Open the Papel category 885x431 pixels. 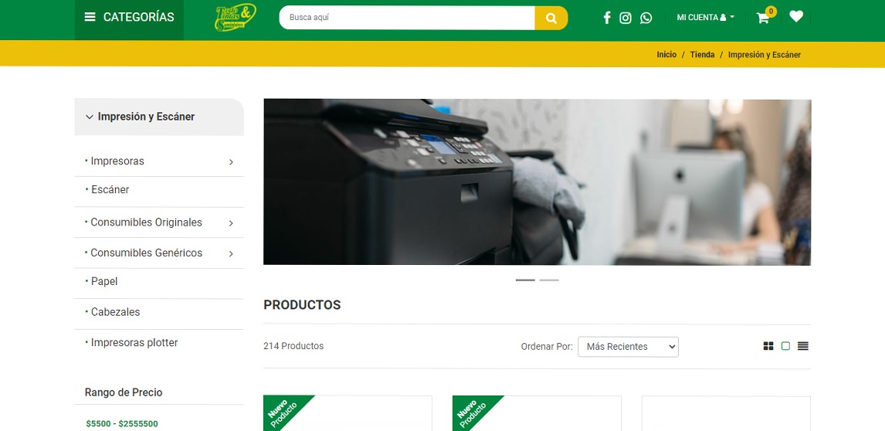click(104, 281)
